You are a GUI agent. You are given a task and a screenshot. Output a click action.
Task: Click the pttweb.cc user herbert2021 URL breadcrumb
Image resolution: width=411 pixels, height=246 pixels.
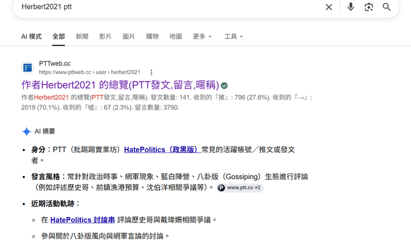[x=90, y=72]
